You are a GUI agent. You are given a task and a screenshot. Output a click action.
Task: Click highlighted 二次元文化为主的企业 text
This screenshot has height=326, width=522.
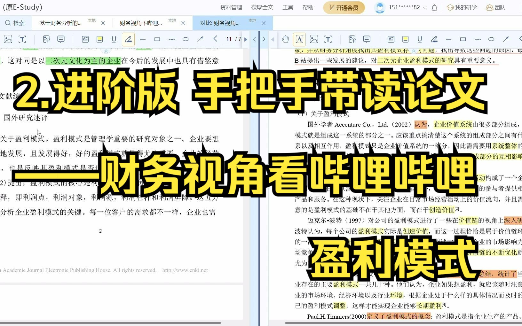tap(83, 61)
